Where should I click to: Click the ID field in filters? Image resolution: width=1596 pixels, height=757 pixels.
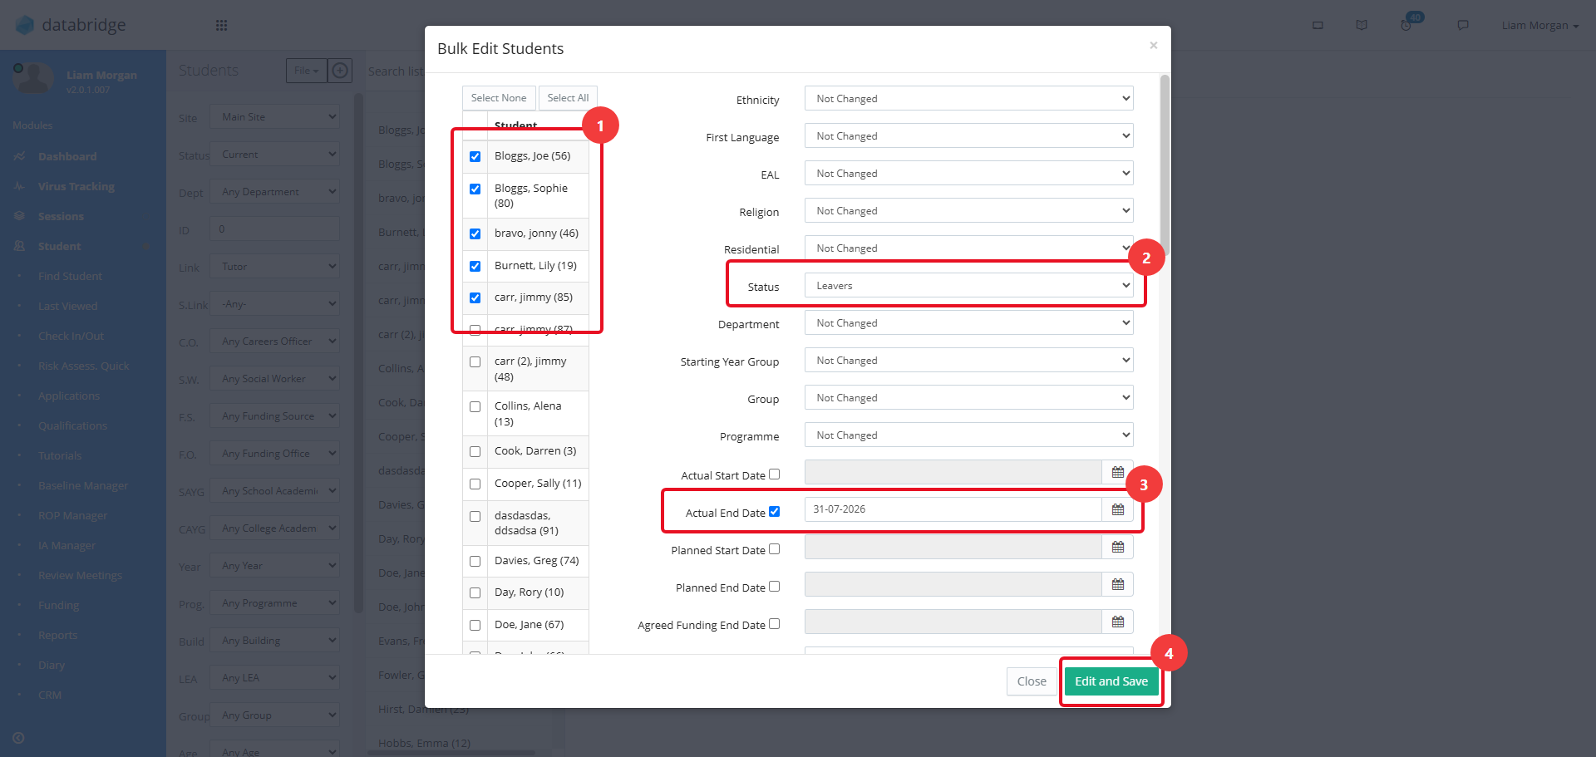274,229
